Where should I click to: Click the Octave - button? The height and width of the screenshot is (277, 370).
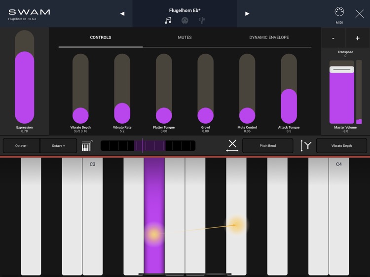(22, 146)
